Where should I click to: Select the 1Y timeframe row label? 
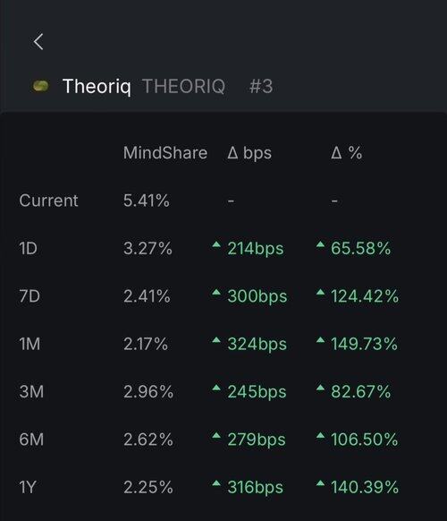click(x=28, y=488)
